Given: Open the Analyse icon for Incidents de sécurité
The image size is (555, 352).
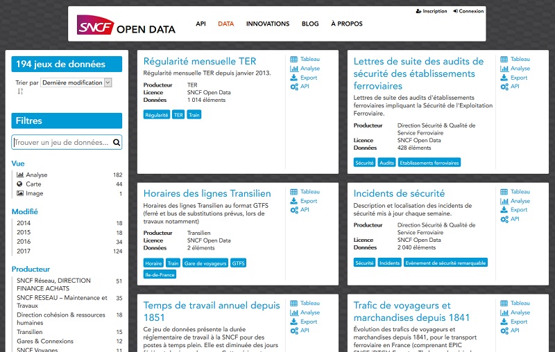Looking at the screenshot, I should click(504, 201).
